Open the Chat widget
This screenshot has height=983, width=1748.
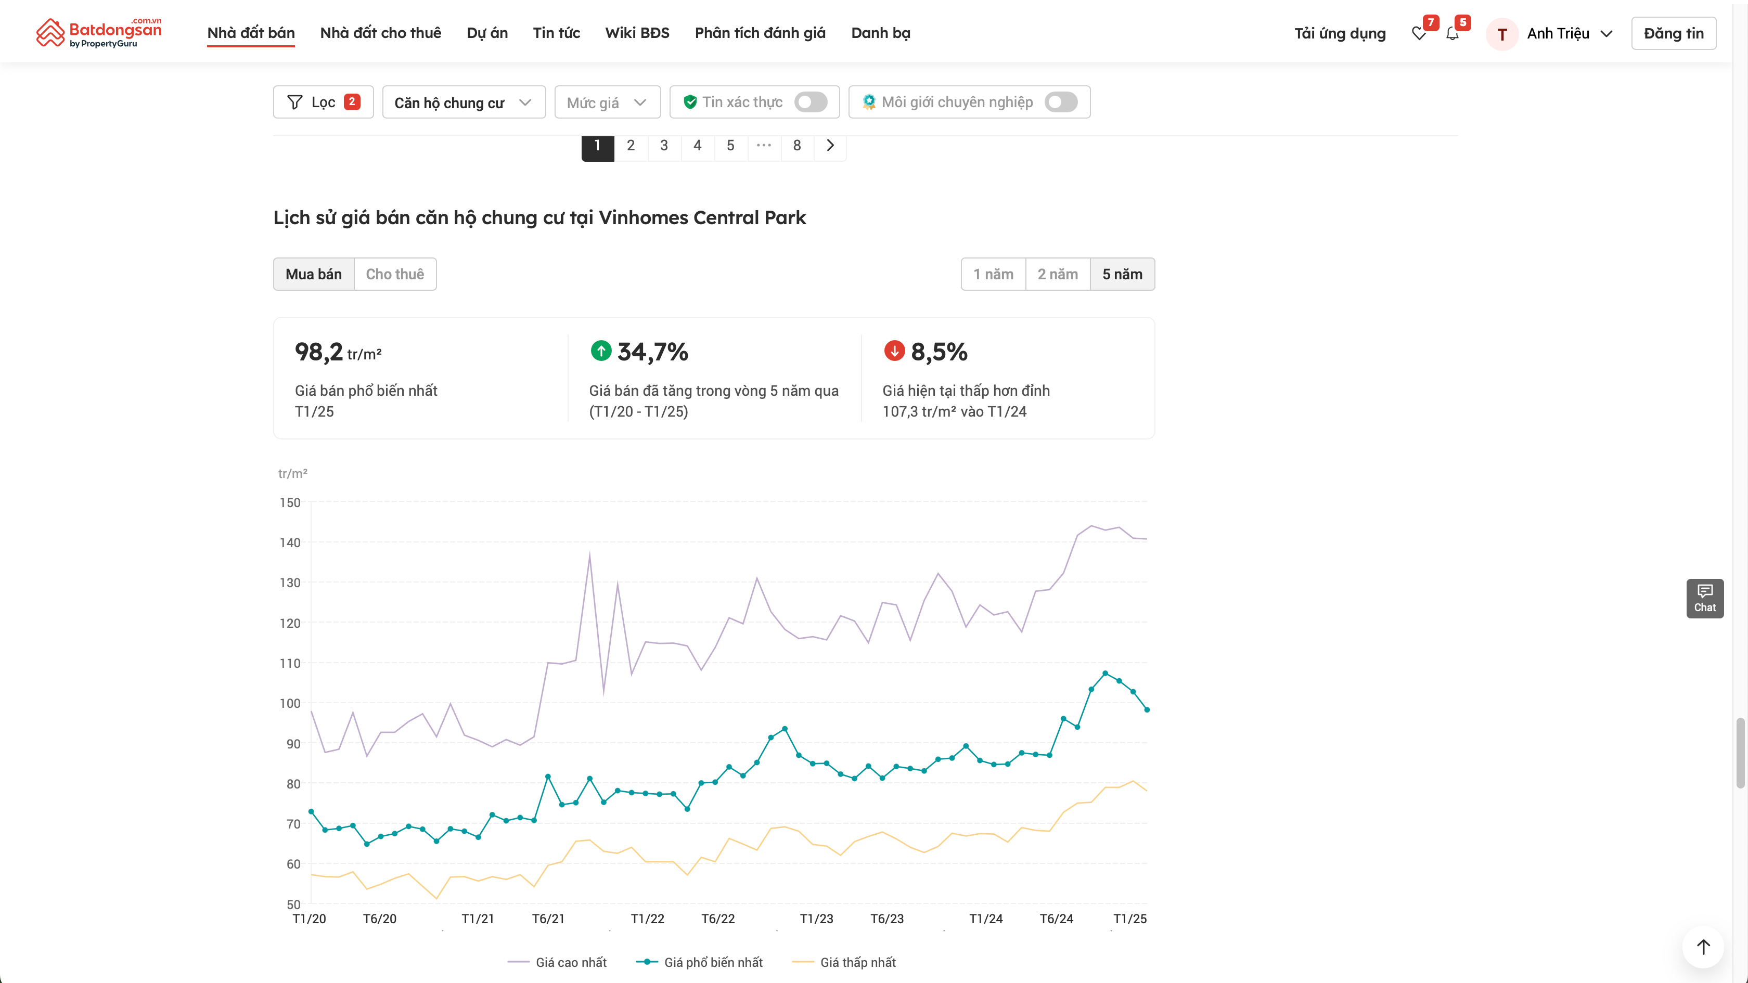1705,598
